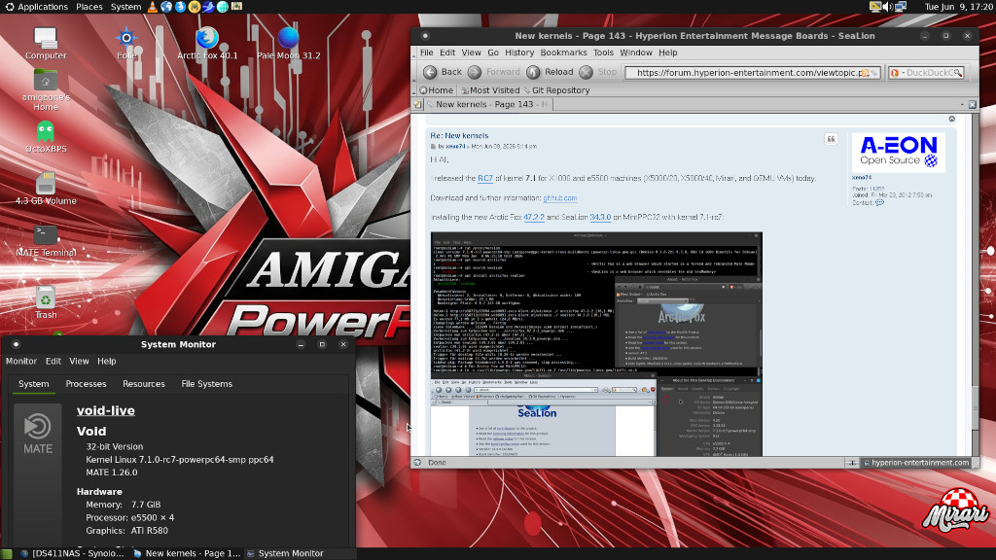Click the new tab icon left of tabs
Viewport: 996px width, 560px height.
[417, 104]
